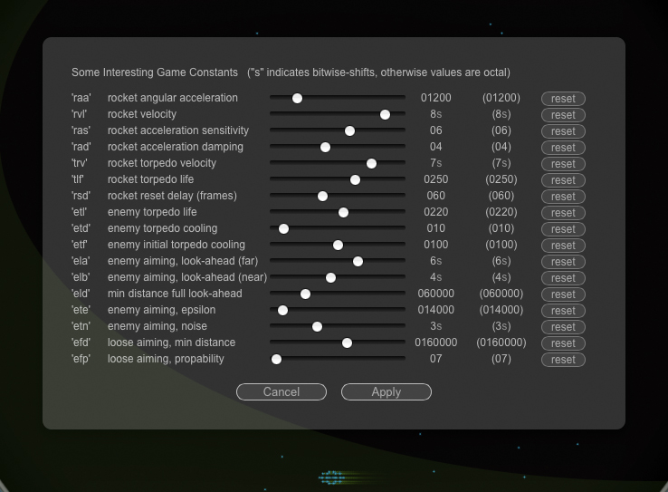Screen dimensions: 668x492
Task: Click look-ahead (far) slider handle
Action: point(358,261)
